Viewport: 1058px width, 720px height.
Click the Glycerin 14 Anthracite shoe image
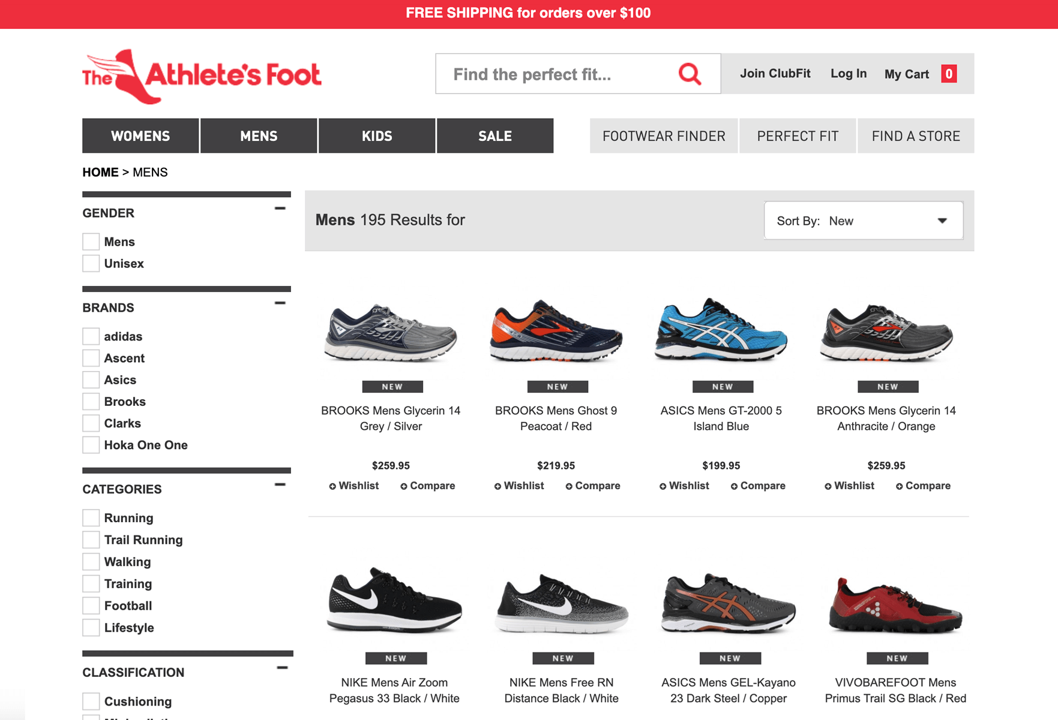pyautogui.click(x=886, y=332)
